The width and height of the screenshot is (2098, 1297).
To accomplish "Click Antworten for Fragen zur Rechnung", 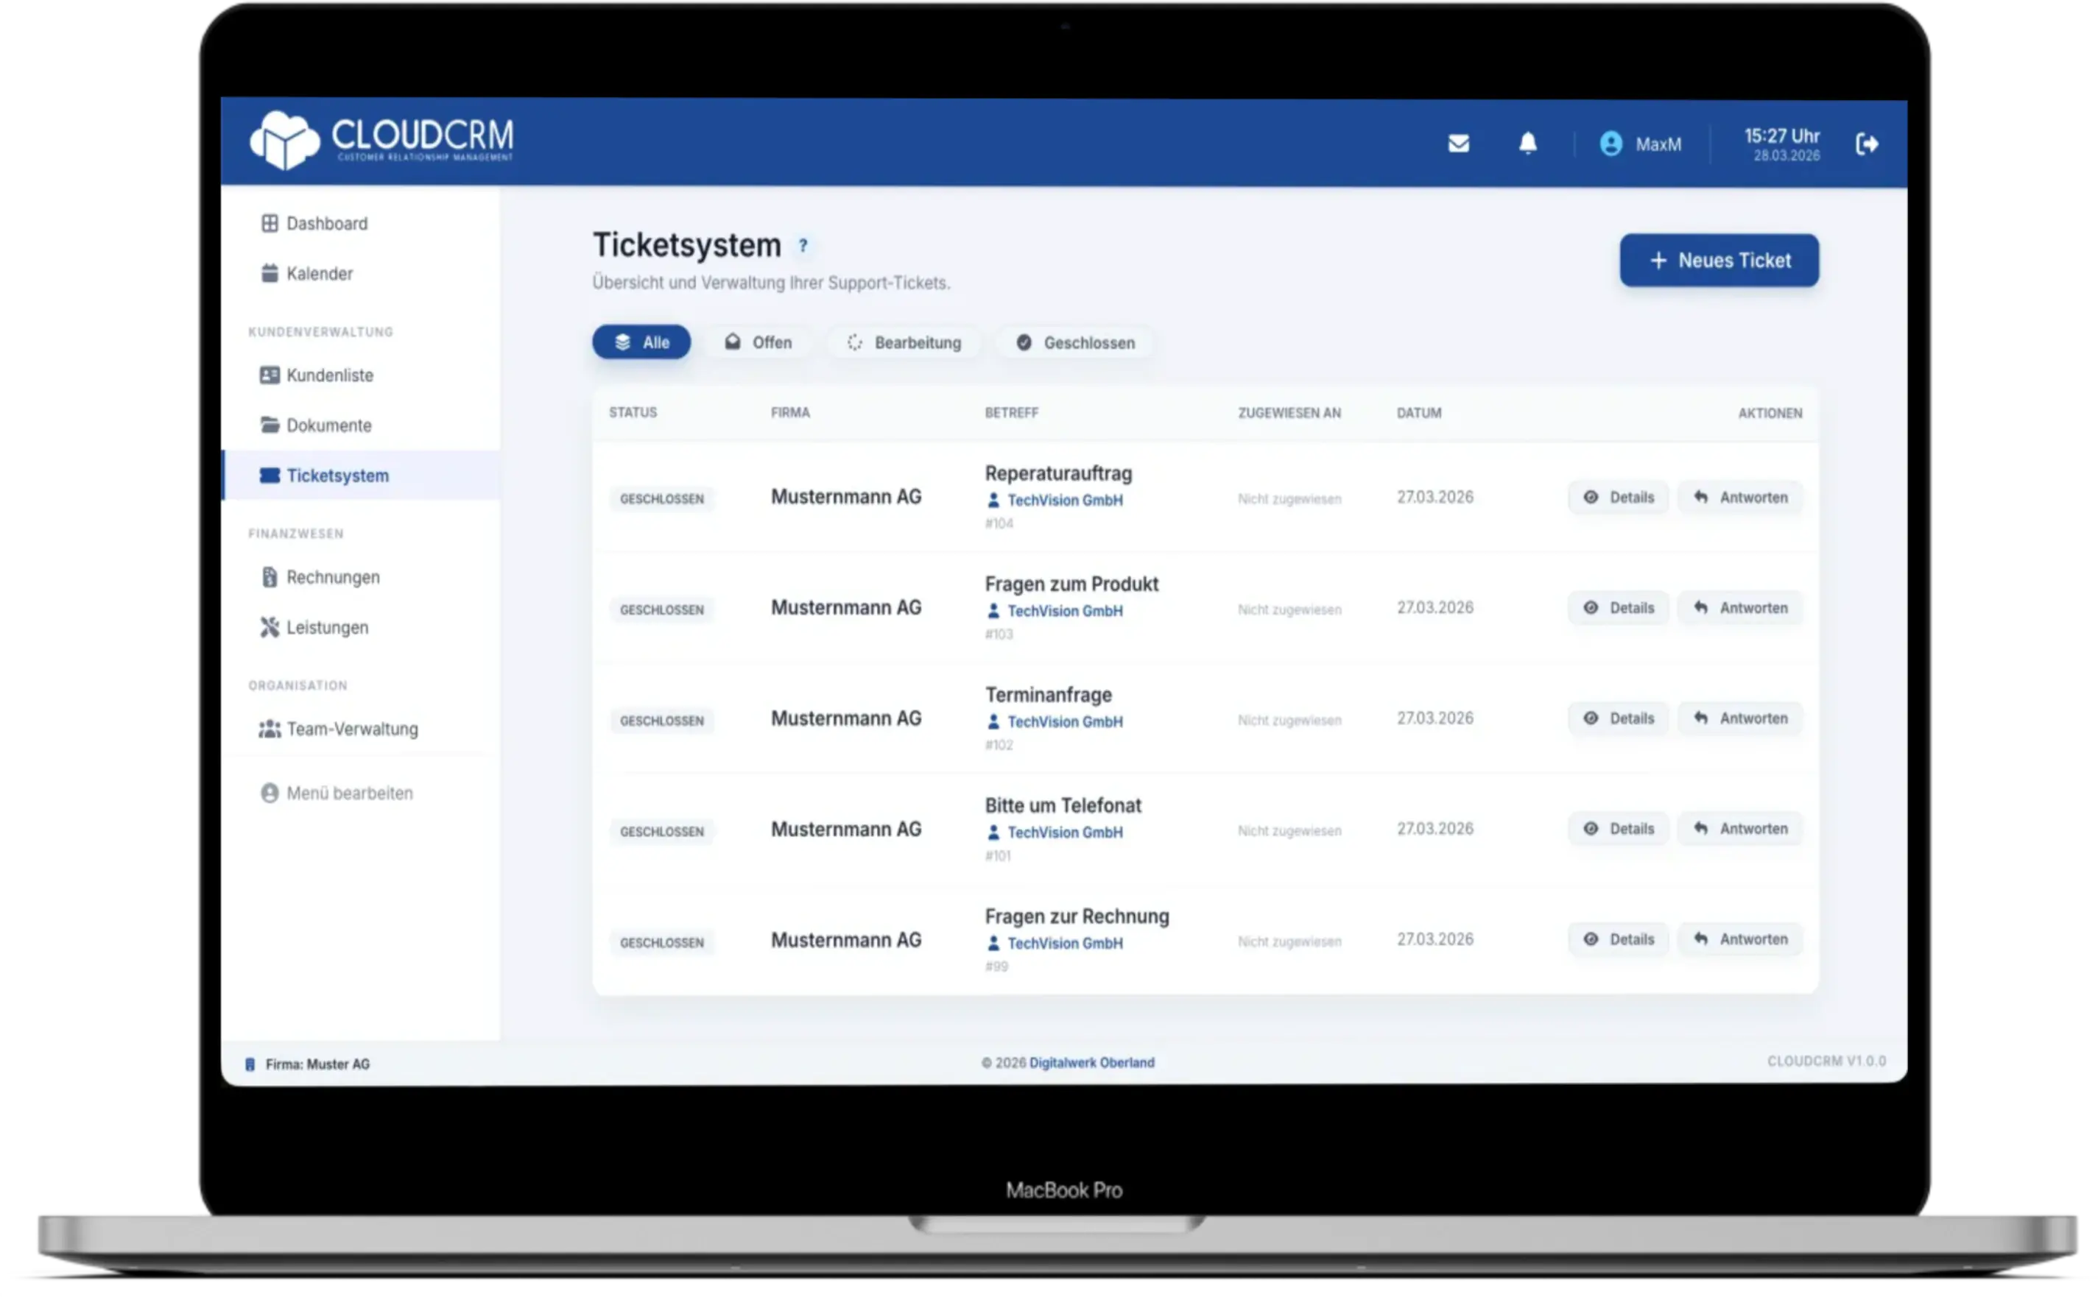I will (x=1740, y=939).
